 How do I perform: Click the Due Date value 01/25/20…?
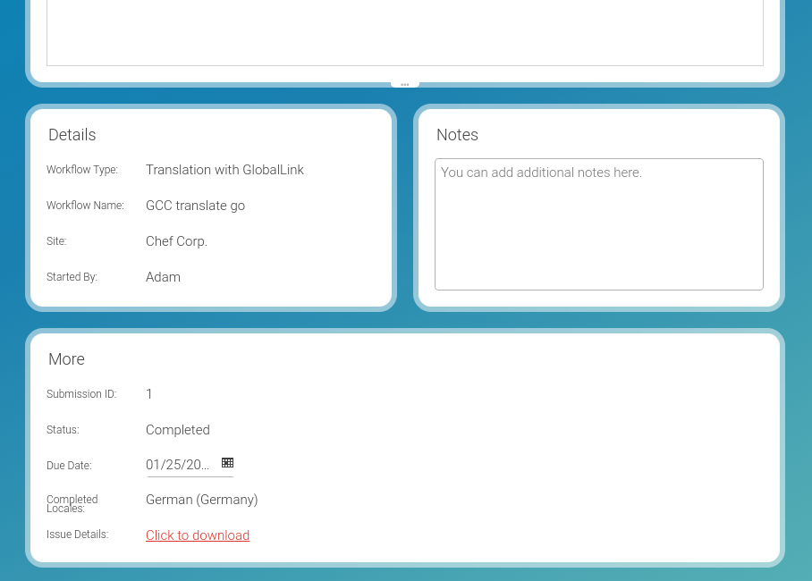click(177, 465)
